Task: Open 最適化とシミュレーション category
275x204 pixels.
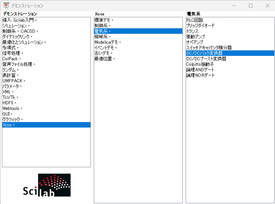Action: pyautogui.click(x=46, y=42)
